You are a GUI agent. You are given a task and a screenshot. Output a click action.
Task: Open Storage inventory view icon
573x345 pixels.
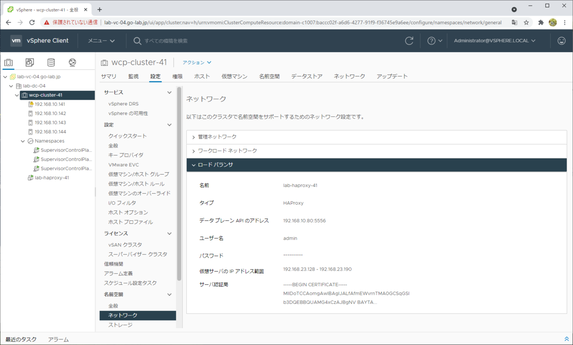51,63
